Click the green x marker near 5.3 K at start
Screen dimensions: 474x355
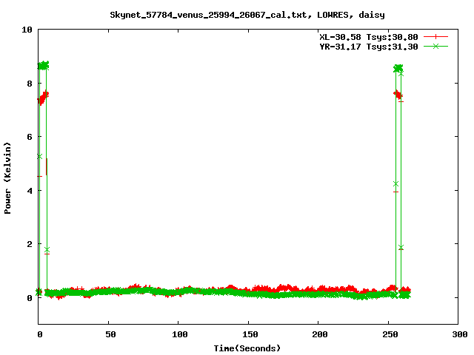pos(39,156)
